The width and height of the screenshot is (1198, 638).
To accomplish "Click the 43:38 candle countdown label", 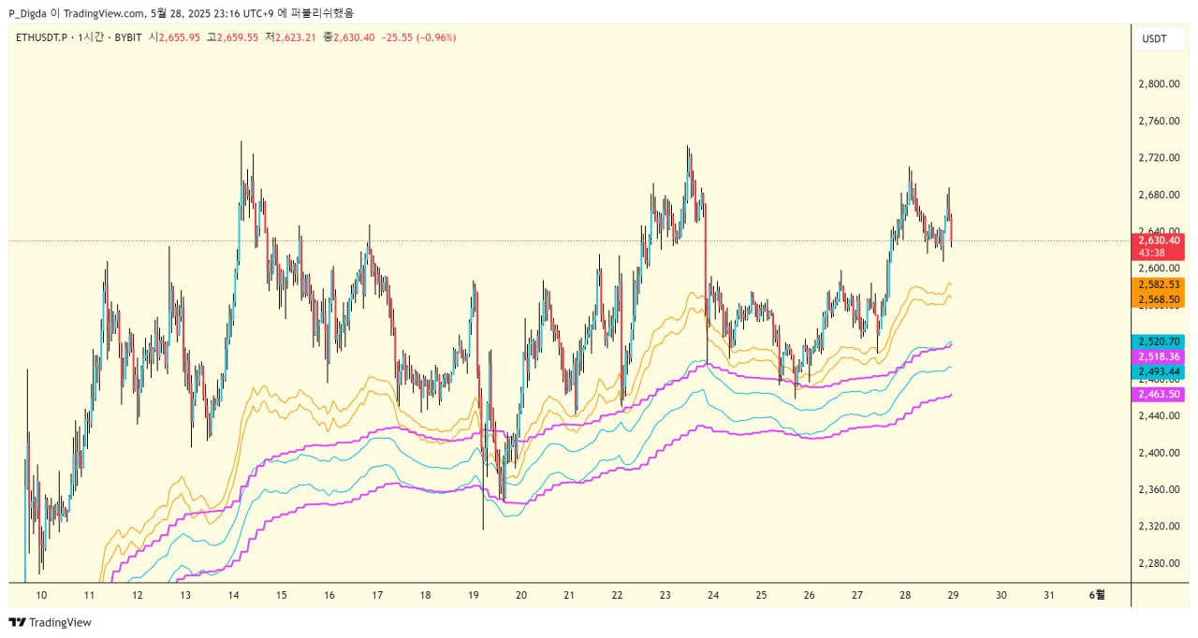I will [1152, 254].
